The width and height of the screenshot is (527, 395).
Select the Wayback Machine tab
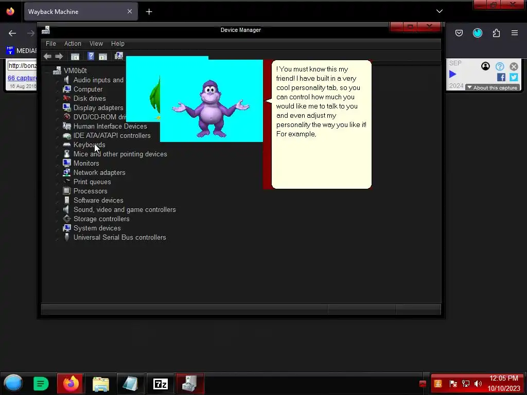coord(81,11)
